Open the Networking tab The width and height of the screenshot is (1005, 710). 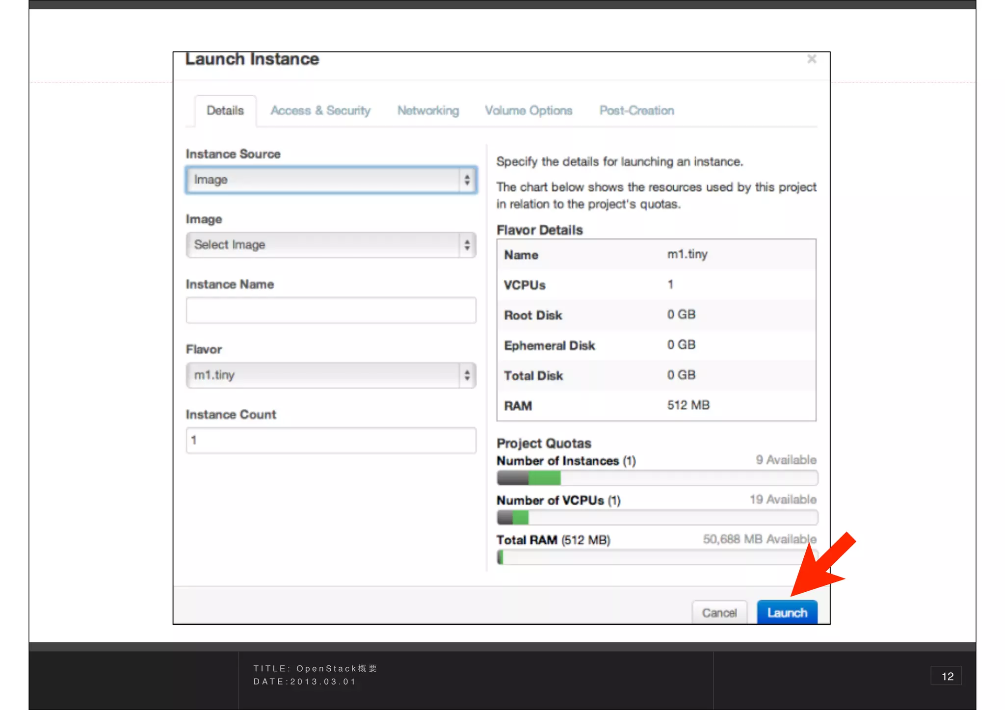[428, 111]
